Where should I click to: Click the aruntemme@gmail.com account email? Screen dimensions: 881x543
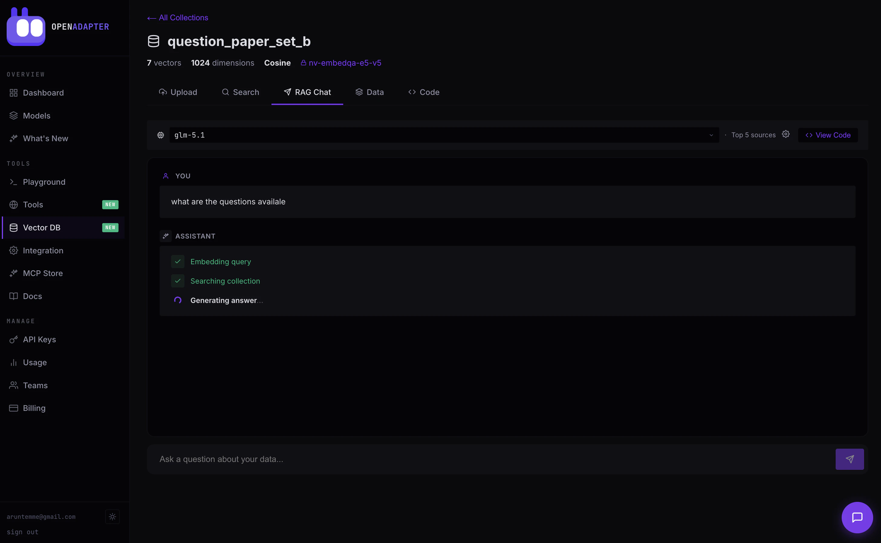(41, 517)
